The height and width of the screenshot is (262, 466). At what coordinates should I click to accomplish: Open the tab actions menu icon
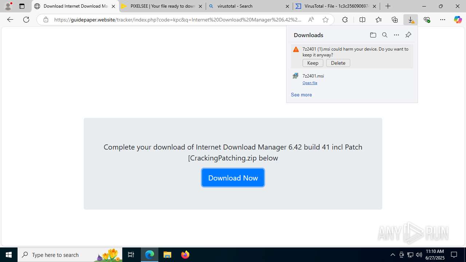coord(22,6)
